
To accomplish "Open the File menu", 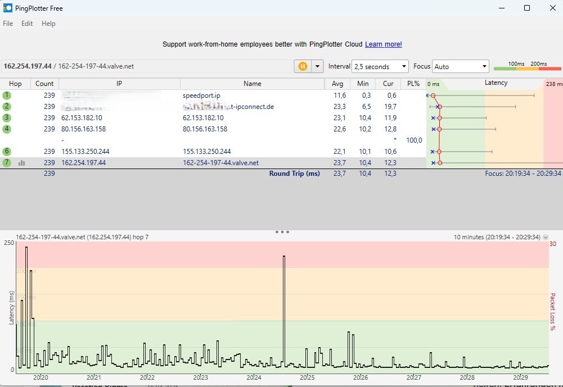I will [x=8, y=24].
